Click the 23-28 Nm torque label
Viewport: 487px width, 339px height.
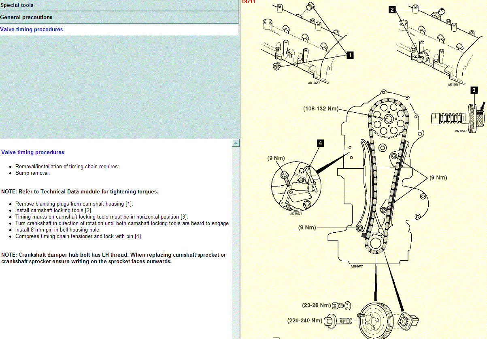(316, 305)
